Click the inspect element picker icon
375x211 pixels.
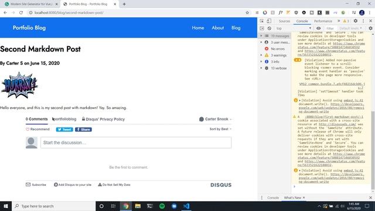262,21
